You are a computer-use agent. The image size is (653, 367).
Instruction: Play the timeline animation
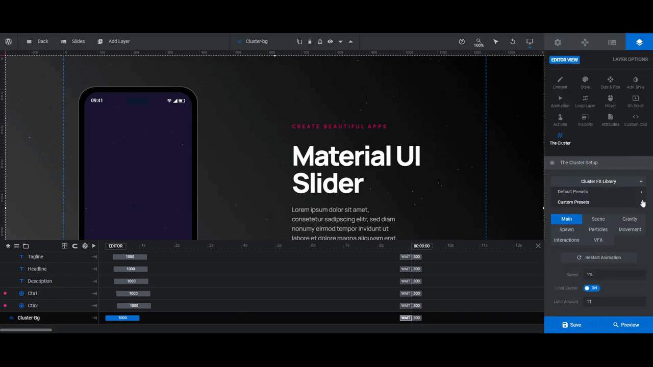[x=94, y=246]
